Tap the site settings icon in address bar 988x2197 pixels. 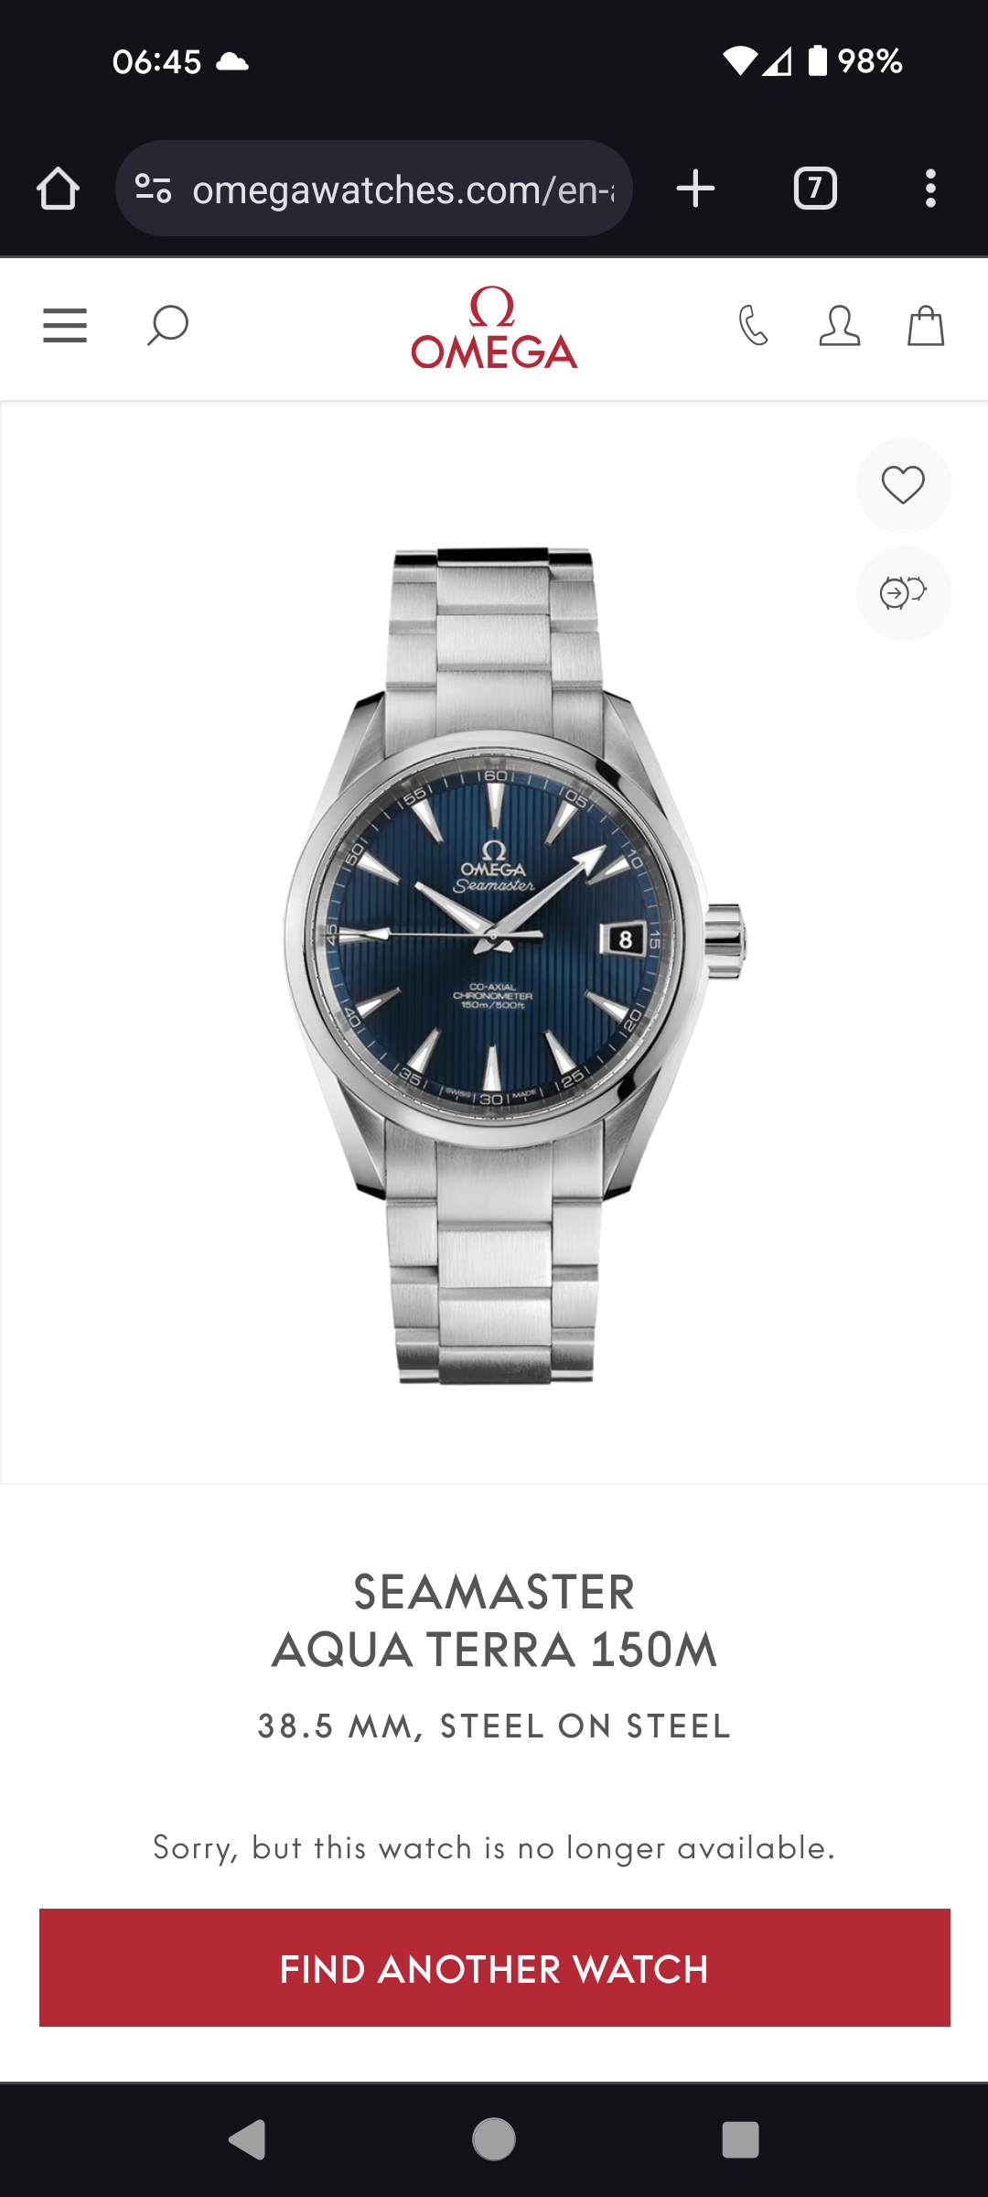click(x=153, y=189)
